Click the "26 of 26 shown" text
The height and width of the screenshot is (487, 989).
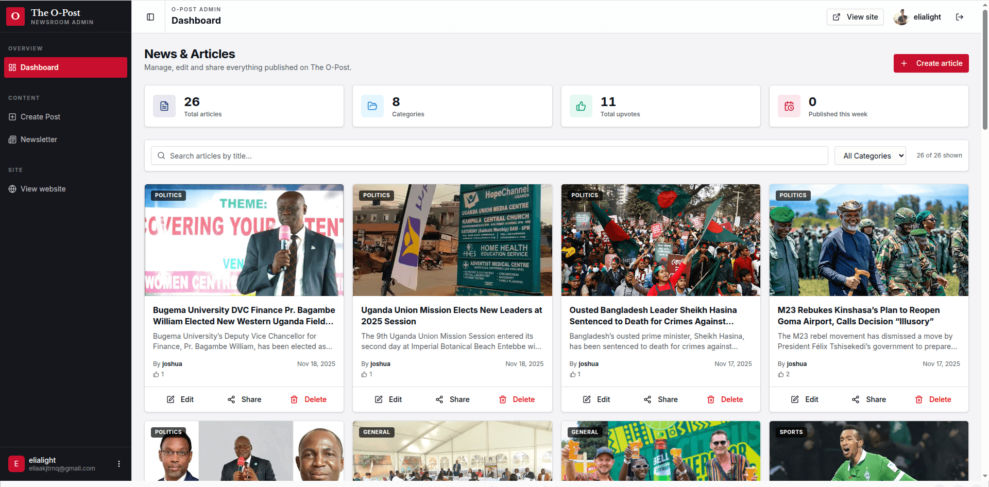click(x=939, y=155)
